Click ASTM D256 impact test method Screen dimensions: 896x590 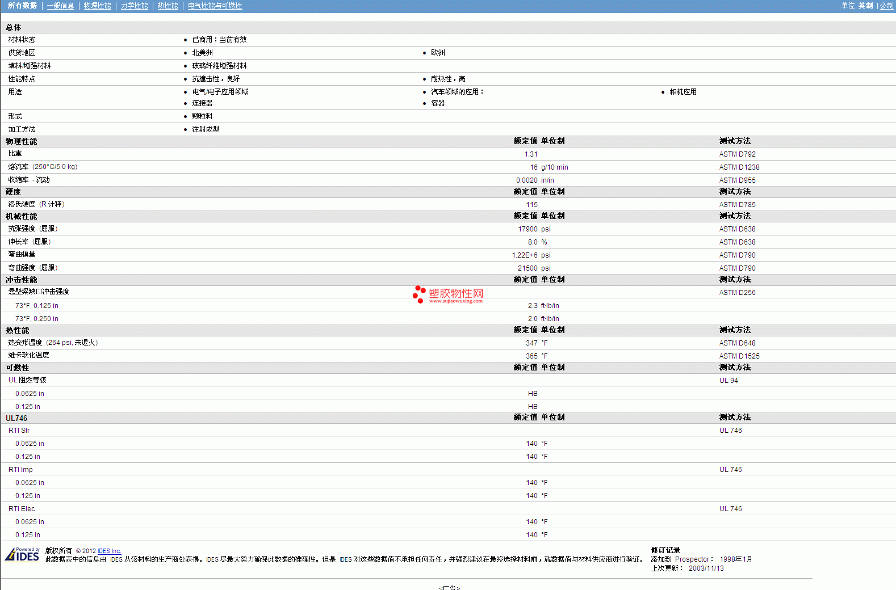pos(737,293)
